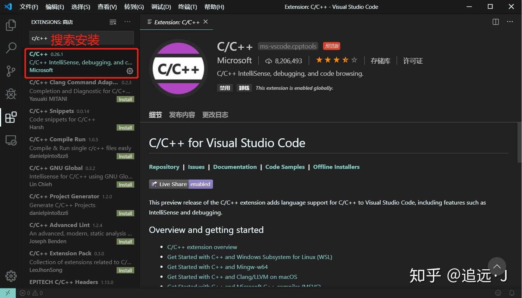Focus the extensions search box
The height and width of the screenshot is (298, 522).
82,38
